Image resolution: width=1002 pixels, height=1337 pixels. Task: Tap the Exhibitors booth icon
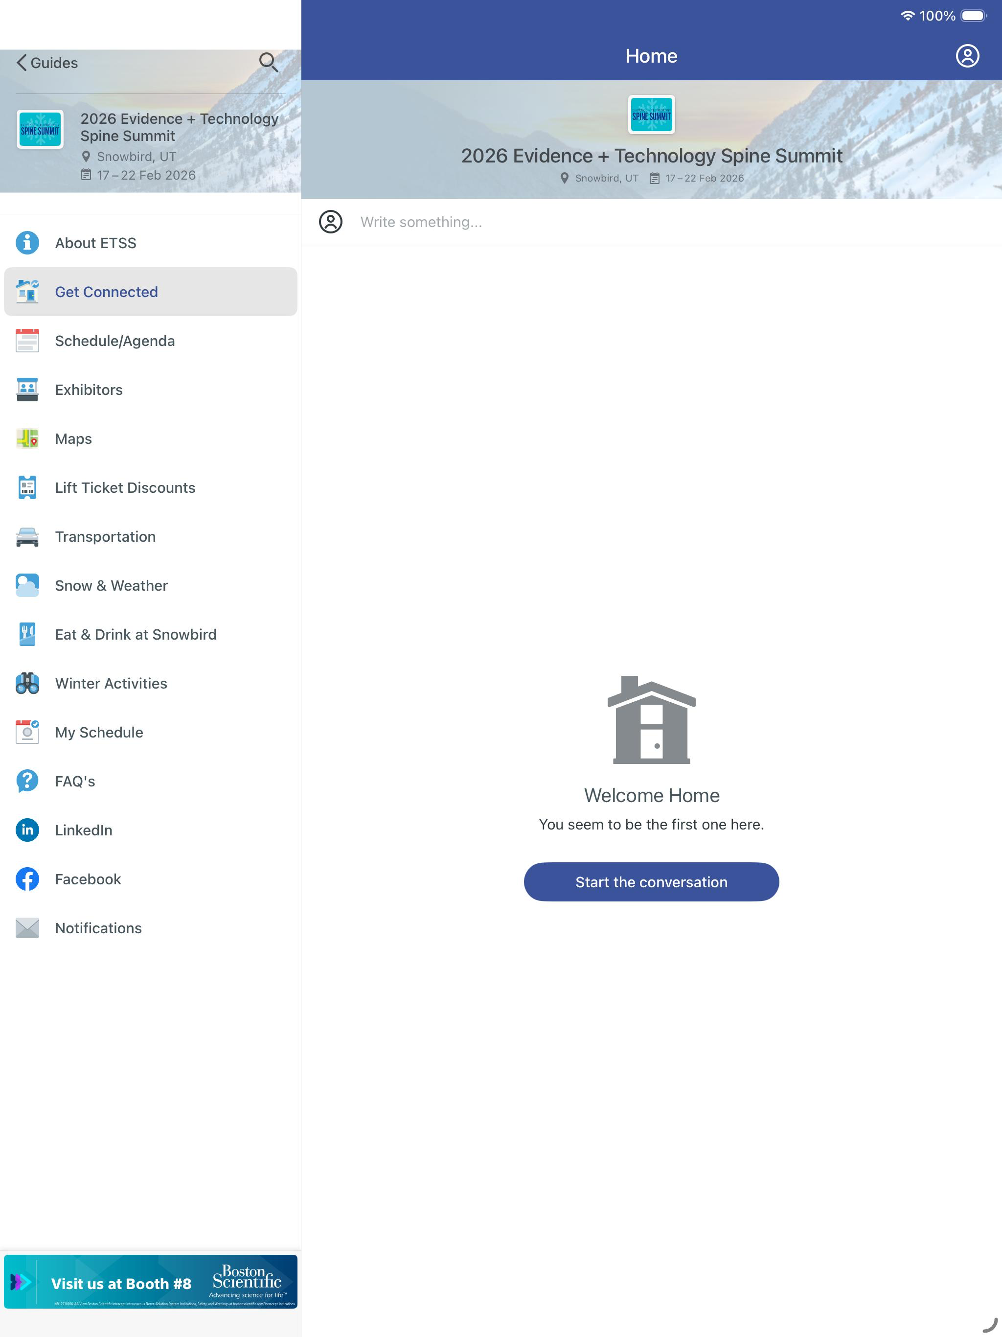pos(27,390)
